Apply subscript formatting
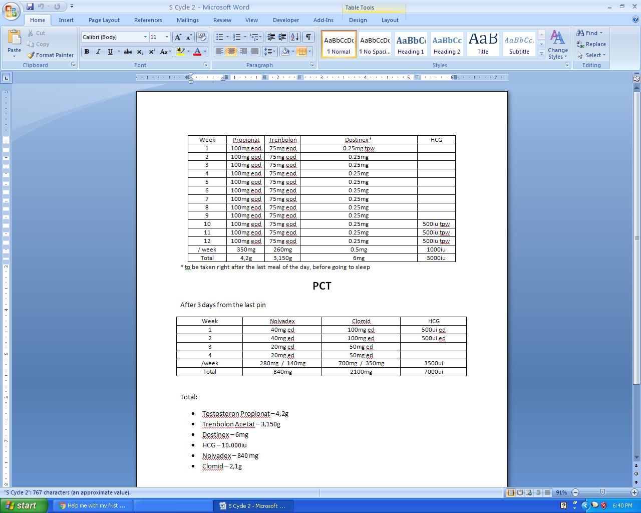This screenshot has width=641, height=513. click(x=140, y=52)
